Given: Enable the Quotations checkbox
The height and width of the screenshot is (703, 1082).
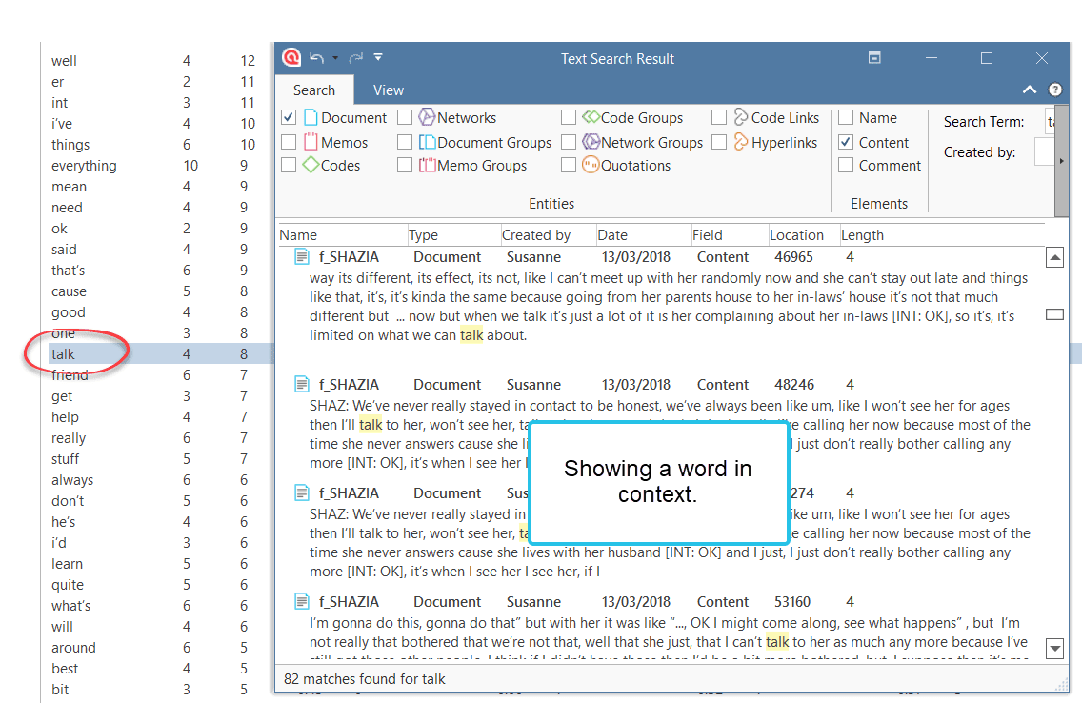Looking at the screenshot, I should 569,165.
